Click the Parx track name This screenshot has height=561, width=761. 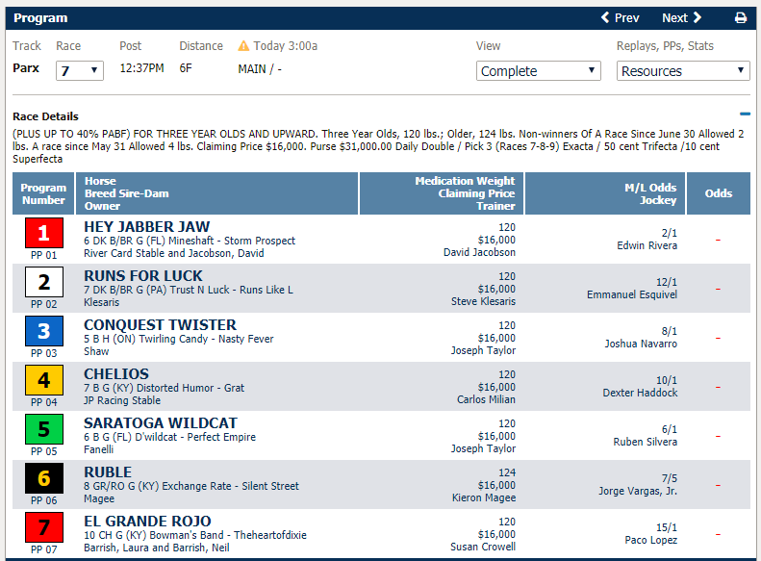(26, 68)
